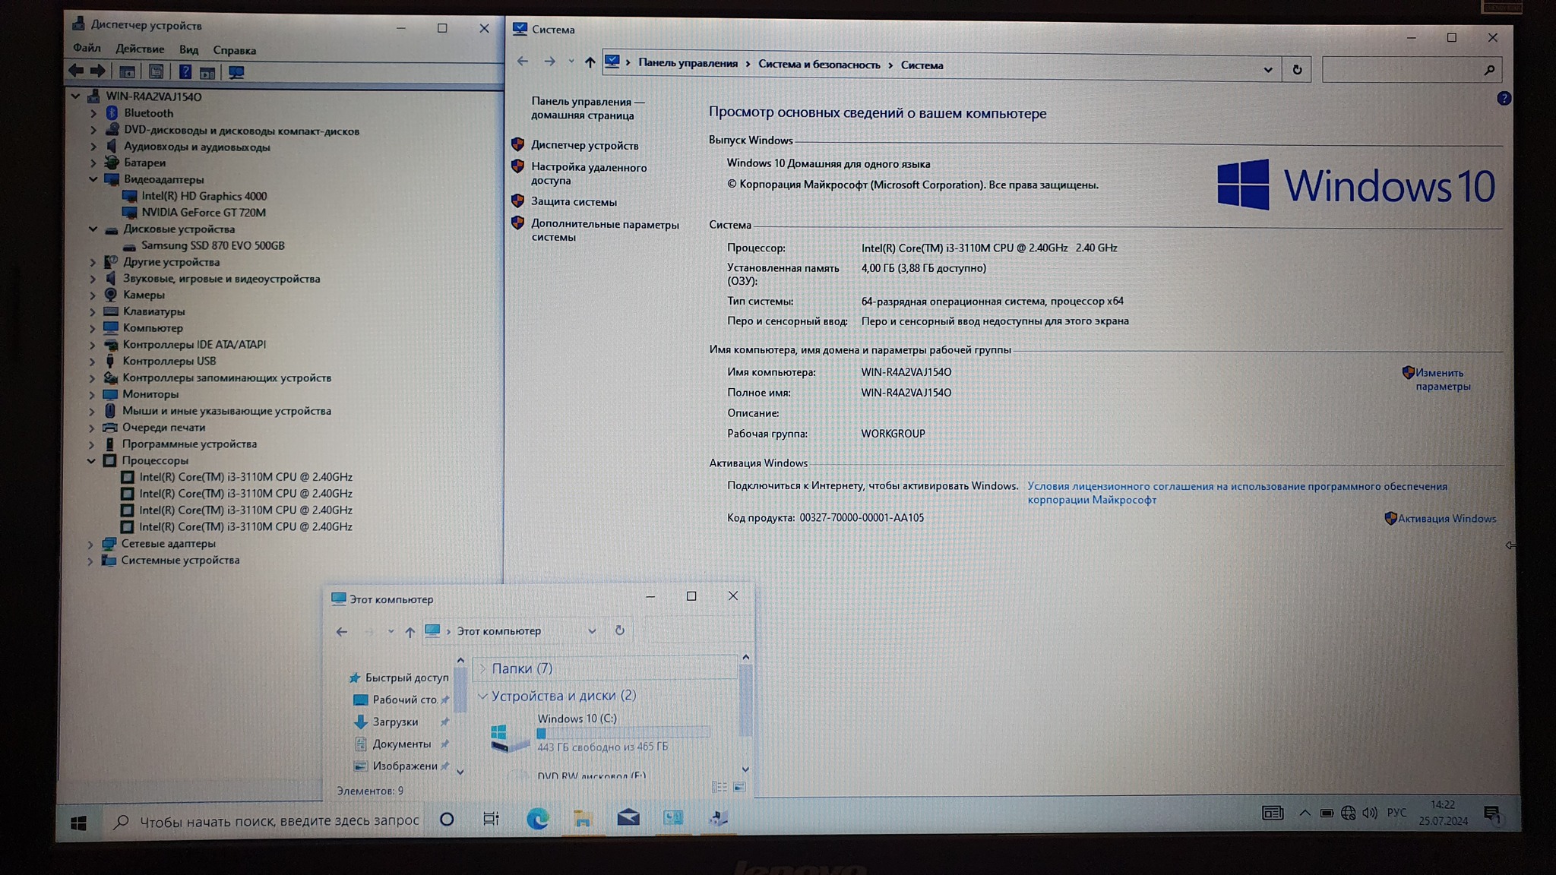Viewport: 1556px width, 875px height.
Task: Open the address history dropdown in System window
Action: pos(1267,70)
